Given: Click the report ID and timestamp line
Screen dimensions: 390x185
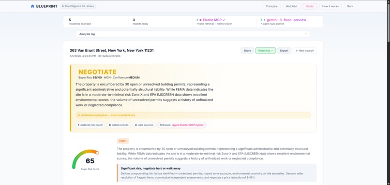Looking at the screenshot, I should 95,56.
